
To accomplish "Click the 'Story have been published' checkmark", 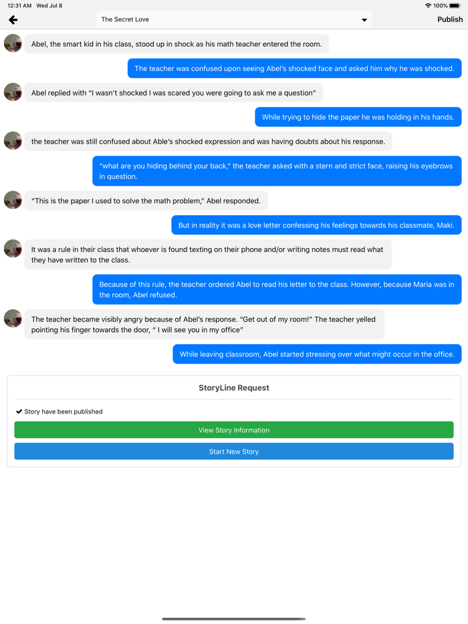I will [18, 412].
